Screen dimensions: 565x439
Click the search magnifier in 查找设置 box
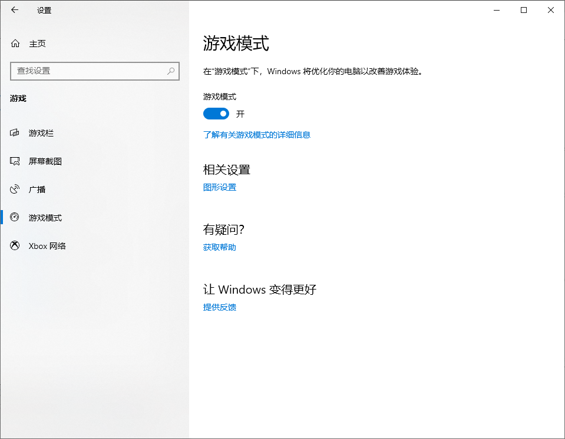pyautogui.click(x=170, y=71)
